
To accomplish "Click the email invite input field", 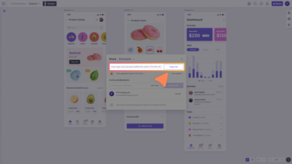I will [x=130, y=86].
